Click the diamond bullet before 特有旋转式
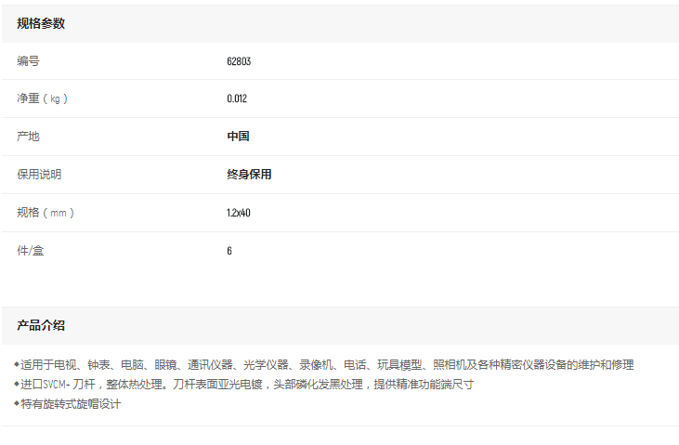The width and height of the screenshot is (679, 445). click(17, 403)
